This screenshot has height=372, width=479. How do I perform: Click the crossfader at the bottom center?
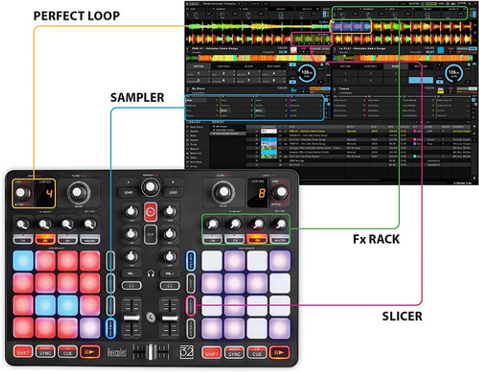[x=149, y=352]
